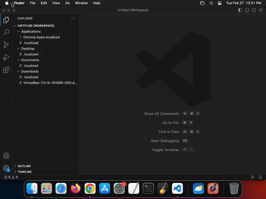Open Control Center in menu bar
The width and height of the screenshot is (266, 199).
(220, 3)
